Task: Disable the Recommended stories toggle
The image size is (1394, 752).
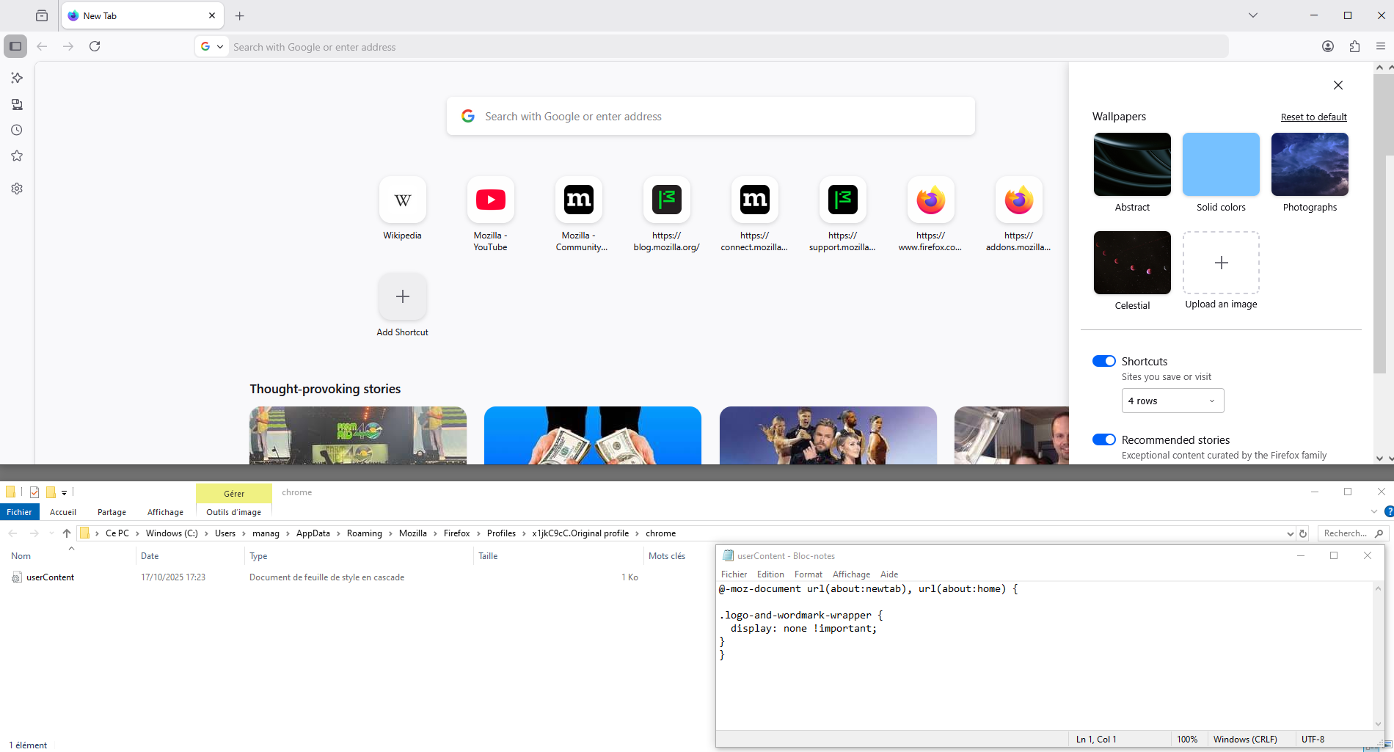Action: (x=1103, y=439)
